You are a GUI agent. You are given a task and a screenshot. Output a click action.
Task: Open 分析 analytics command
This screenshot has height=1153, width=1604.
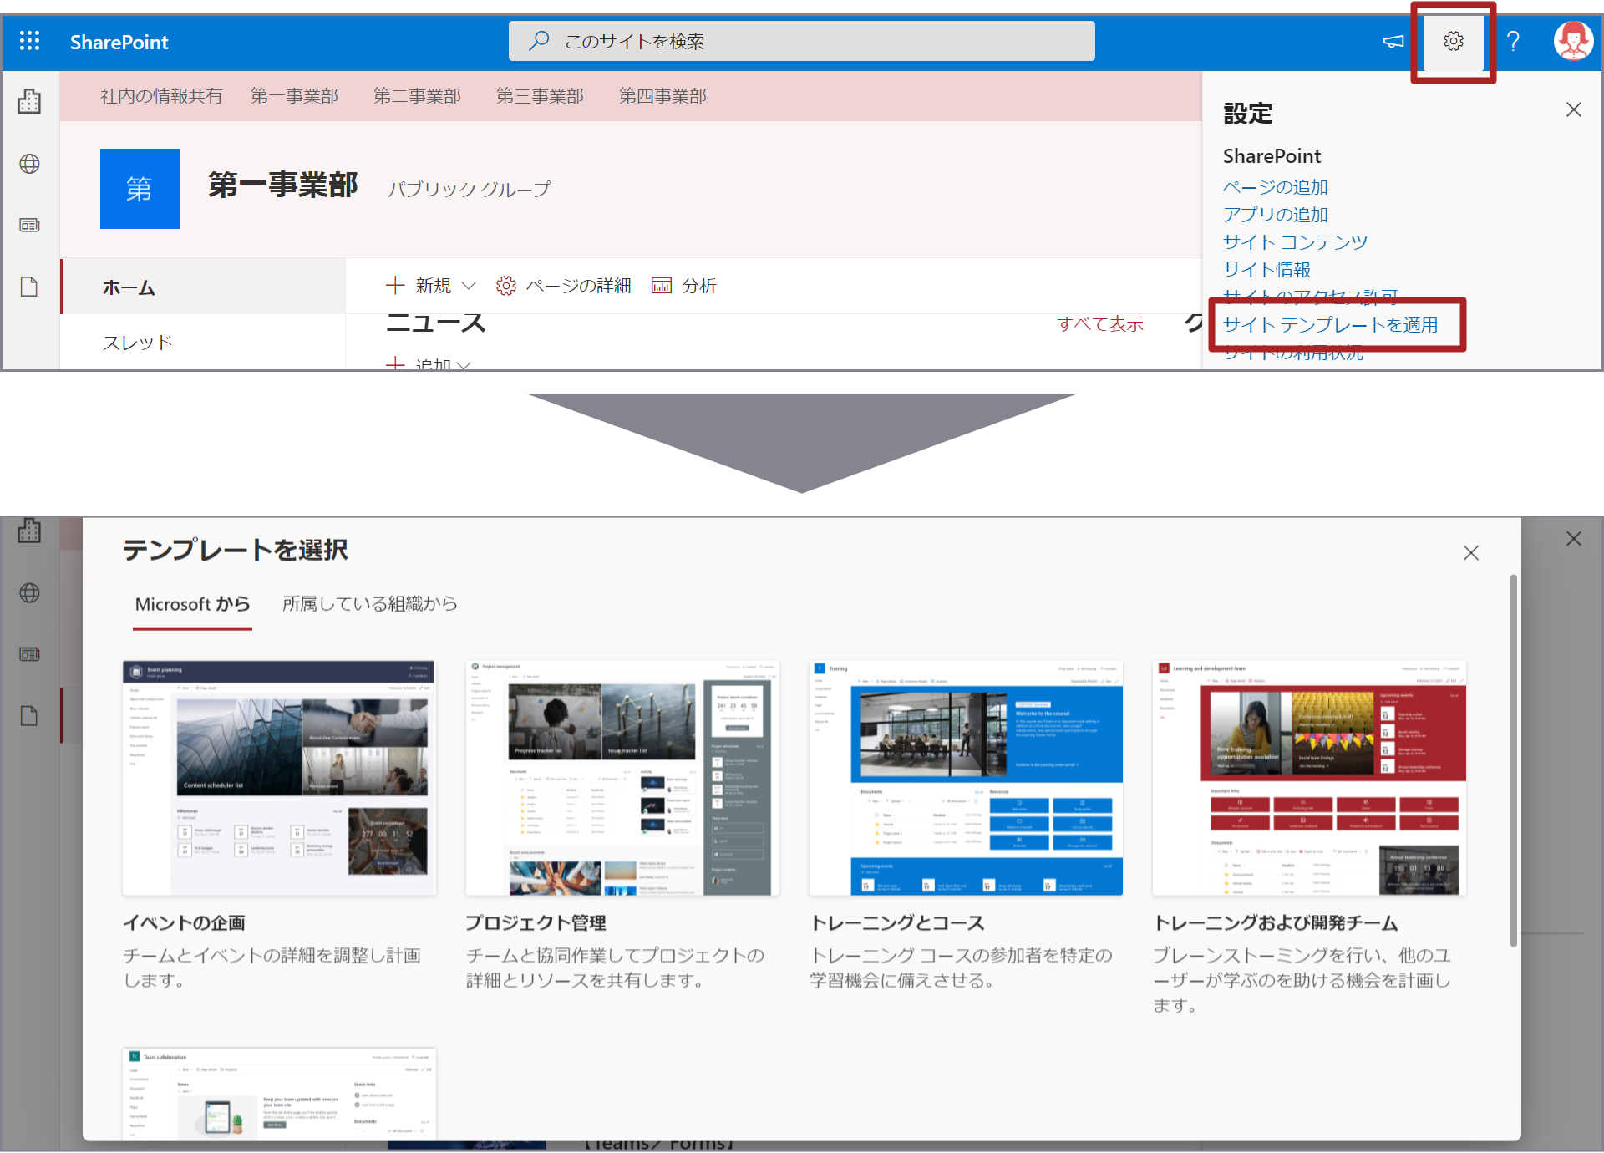point(684,286)
